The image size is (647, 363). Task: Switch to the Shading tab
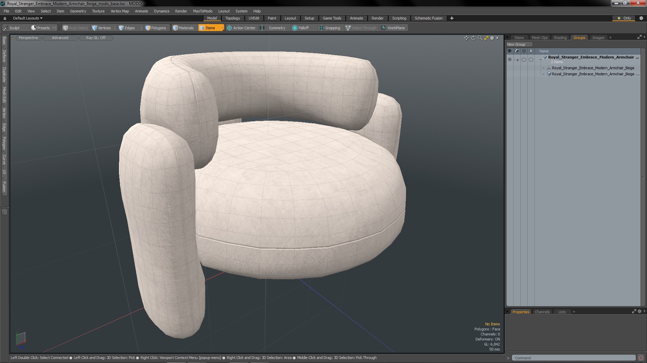[560, 38]
